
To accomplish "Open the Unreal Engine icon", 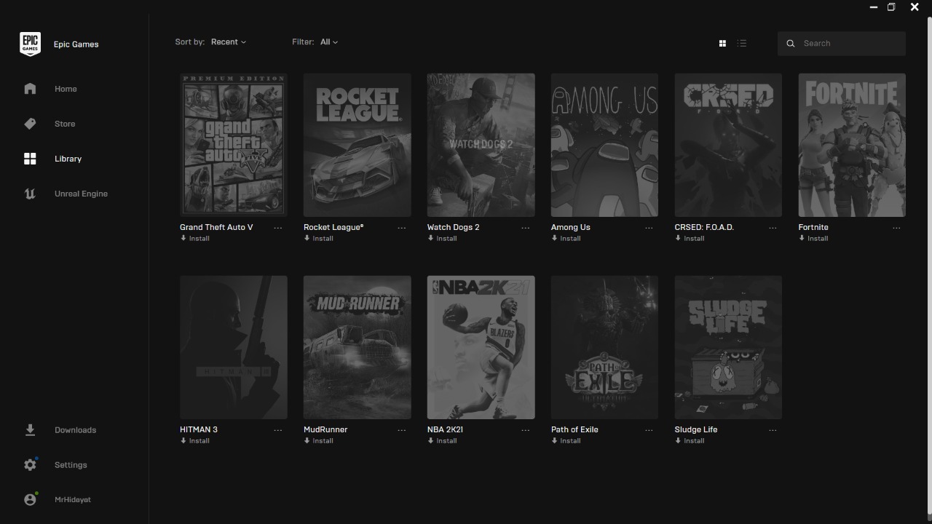I will tap(30, 194).
